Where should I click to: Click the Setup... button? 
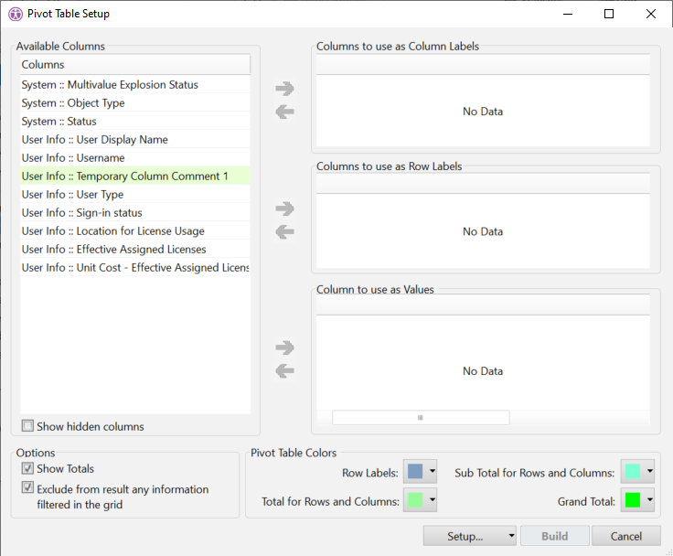(464, 536)
